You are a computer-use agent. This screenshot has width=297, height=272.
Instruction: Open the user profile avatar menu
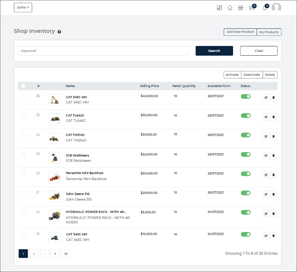pyautogui.click(x=276, y=7)
